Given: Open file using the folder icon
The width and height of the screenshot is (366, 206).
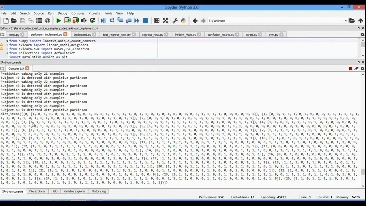Looking at the screenshot, I should point(14,21).
